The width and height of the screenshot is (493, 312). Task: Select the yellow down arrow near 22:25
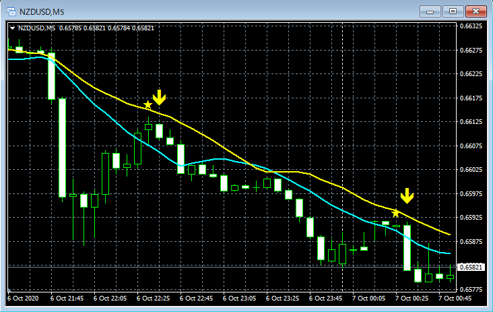click(159, 97)
